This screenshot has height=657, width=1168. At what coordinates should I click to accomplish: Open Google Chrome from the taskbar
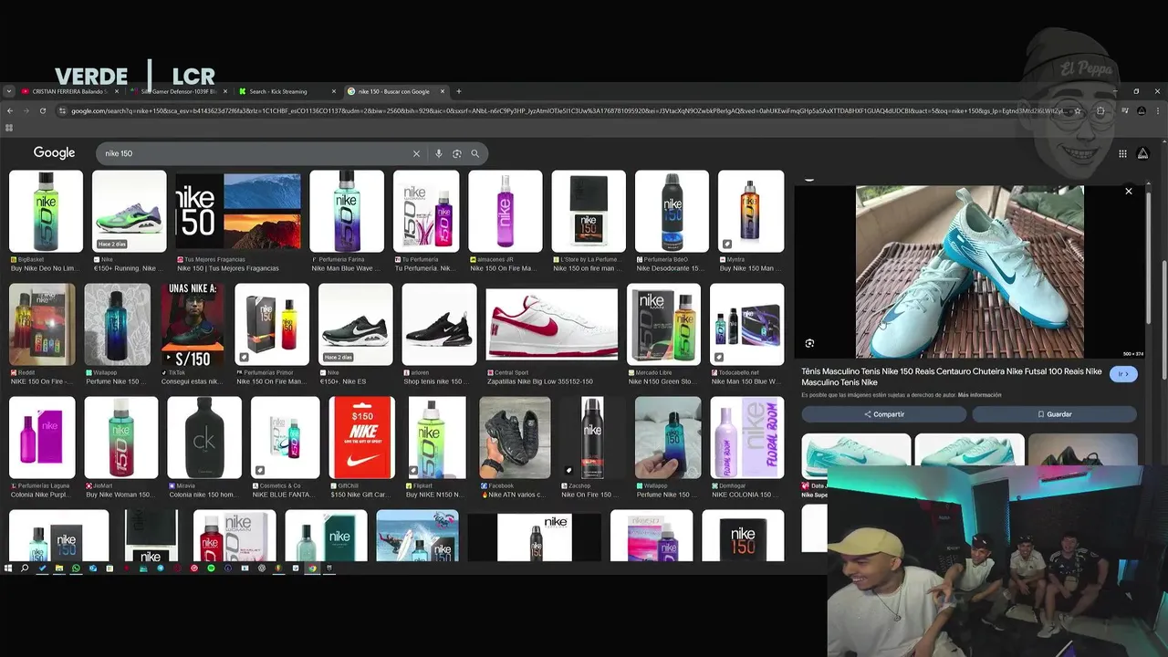tap(312, 568)
